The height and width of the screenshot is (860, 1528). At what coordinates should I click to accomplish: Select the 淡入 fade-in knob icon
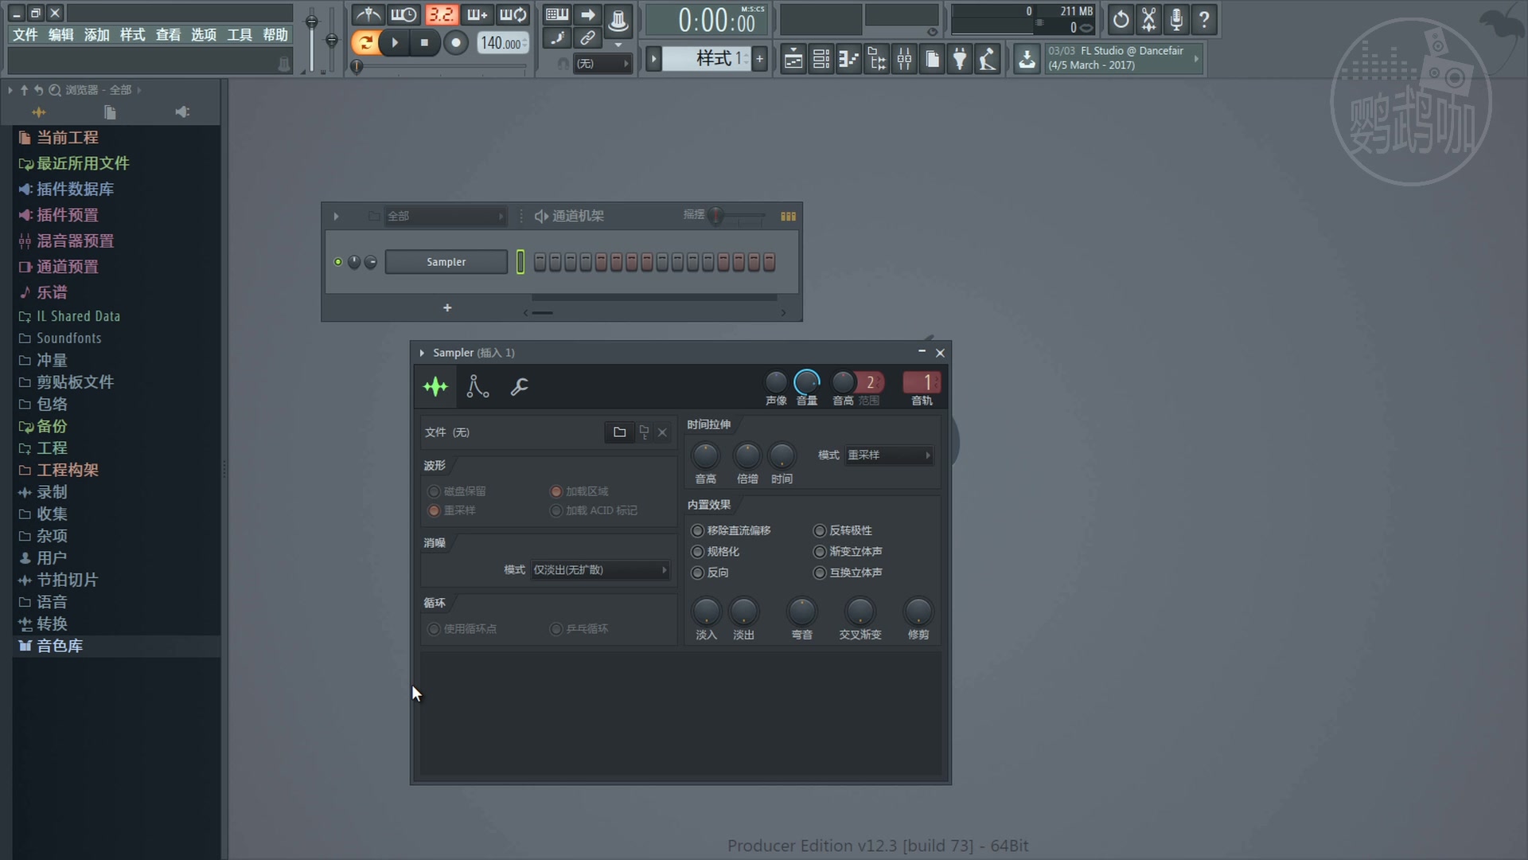[705, 611]
